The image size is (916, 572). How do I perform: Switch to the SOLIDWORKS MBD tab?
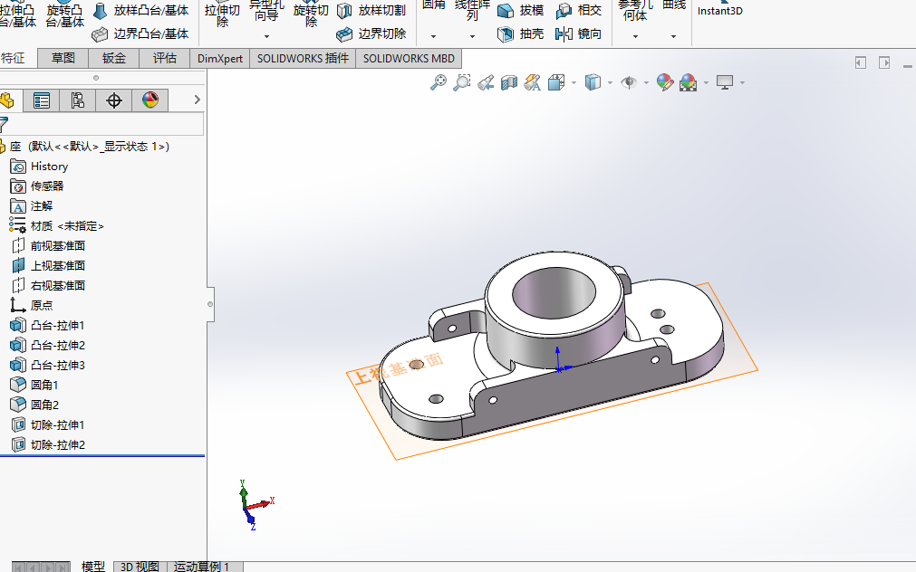click(409, 58)
